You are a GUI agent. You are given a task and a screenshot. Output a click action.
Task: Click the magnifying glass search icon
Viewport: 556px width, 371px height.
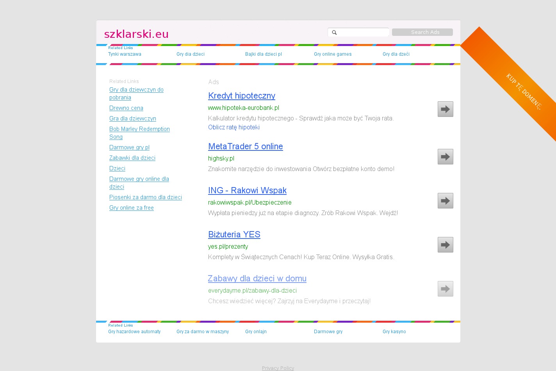334,32
